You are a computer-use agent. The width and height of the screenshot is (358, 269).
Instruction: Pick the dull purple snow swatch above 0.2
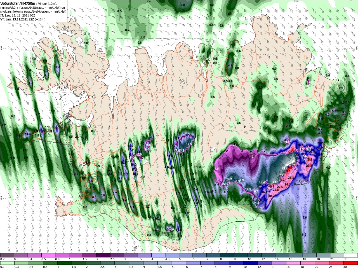click(7, 255)
